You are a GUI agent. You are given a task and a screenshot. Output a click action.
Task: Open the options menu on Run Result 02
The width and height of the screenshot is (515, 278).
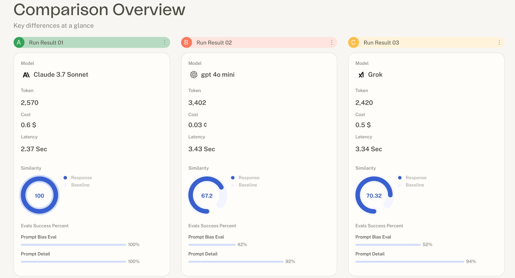(x=332, y=43)
